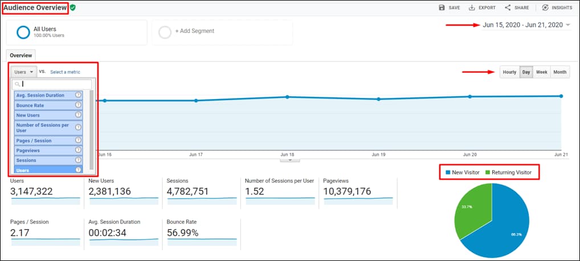Open the Users metric dropdown

tap(24, 72)
